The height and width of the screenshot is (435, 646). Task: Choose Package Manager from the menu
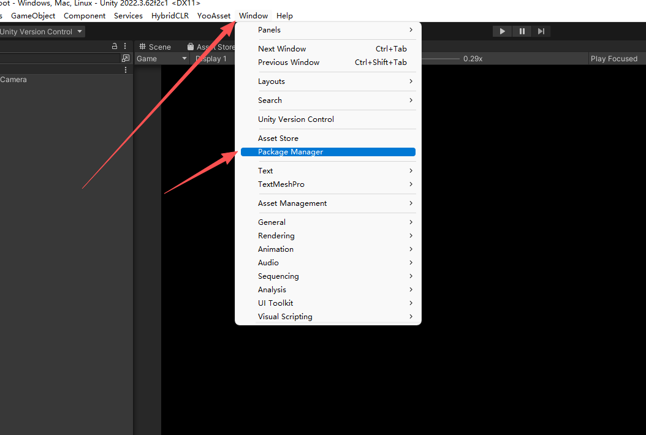click(328, 152)
